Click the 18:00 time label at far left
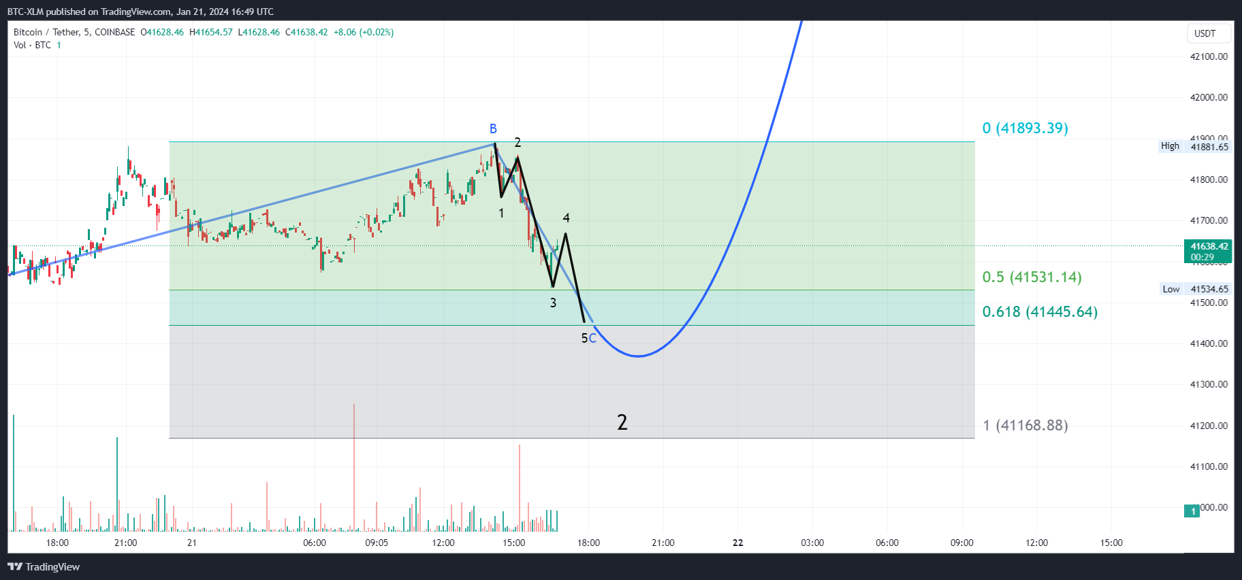Screen dimensions: 1242x580 (x=57, y=543)
